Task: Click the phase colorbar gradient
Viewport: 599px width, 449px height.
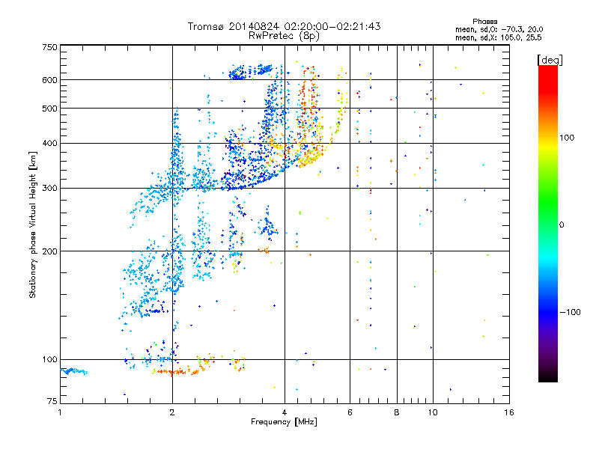Action: 548,223
